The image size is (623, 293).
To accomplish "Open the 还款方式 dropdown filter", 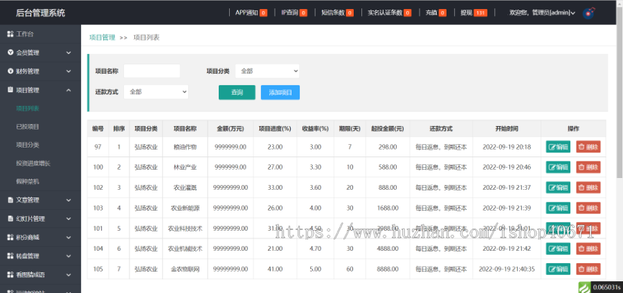I will [156, 92].
